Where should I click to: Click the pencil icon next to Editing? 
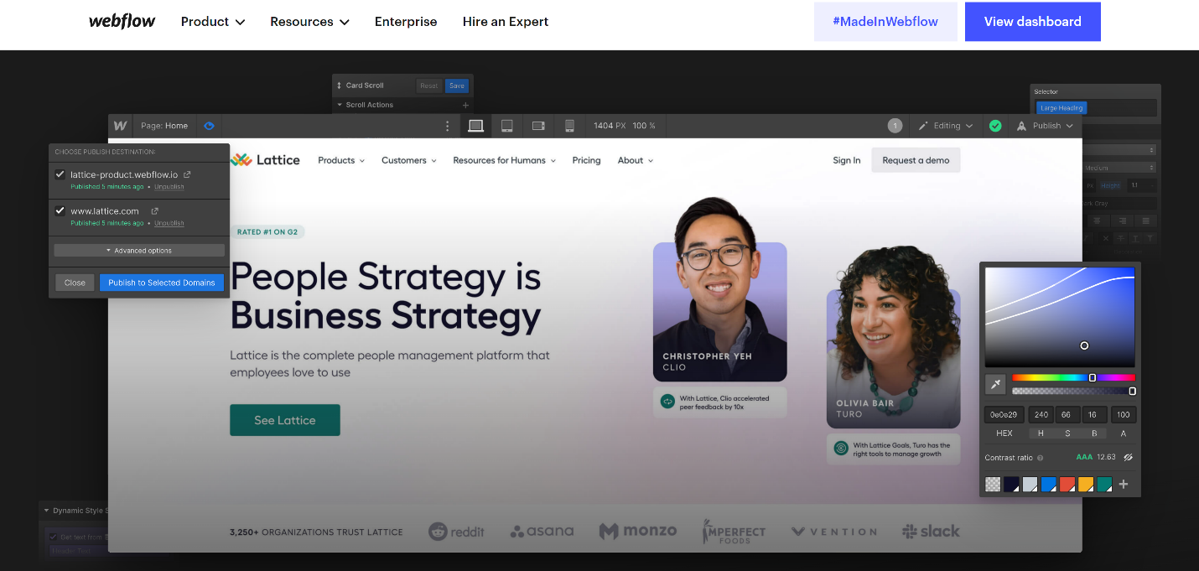(923, 126)
